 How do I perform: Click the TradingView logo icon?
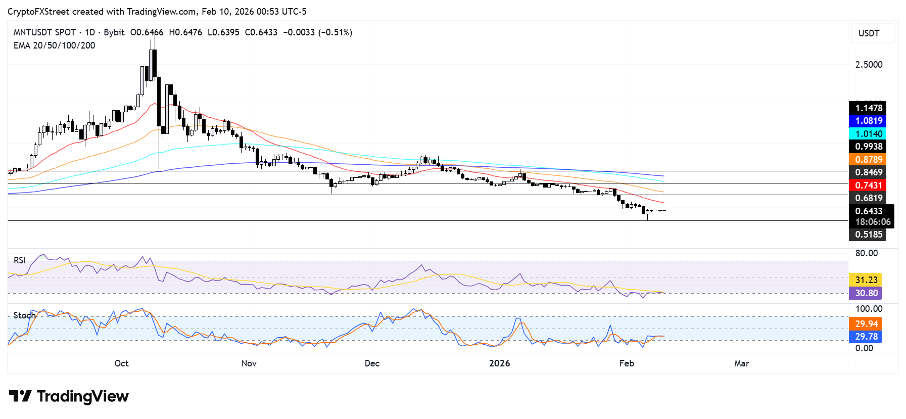click(20, 396)
